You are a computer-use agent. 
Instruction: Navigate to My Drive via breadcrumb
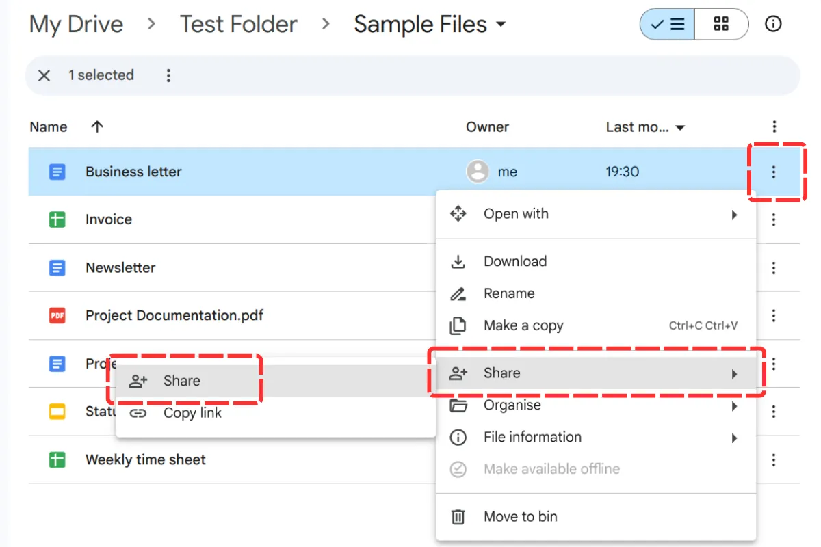75,24
